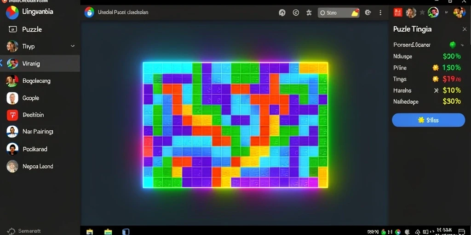Click the Stino search field
Viewport: 471px width, 235px height.
click(339, 12)
